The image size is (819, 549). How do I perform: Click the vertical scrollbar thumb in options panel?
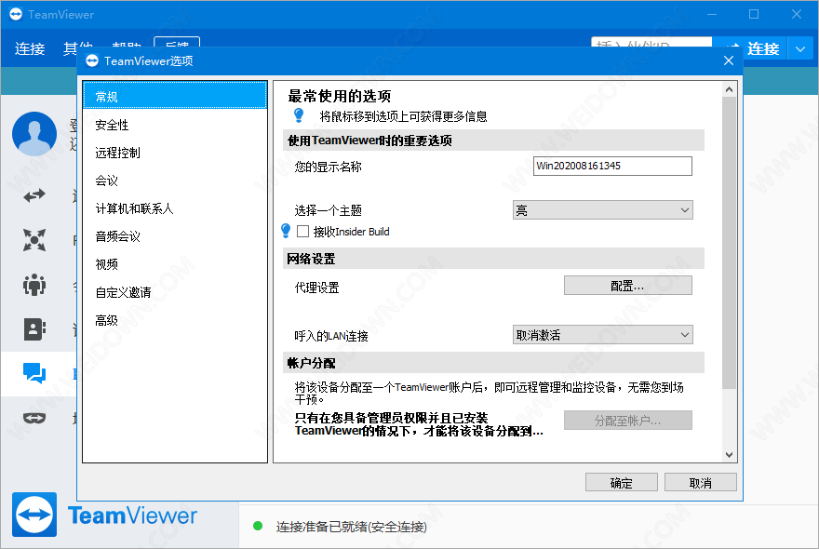point(729,243)
